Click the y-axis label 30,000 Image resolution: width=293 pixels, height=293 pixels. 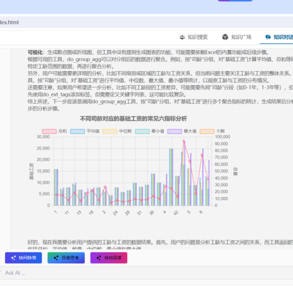click(x=43, y=137)
